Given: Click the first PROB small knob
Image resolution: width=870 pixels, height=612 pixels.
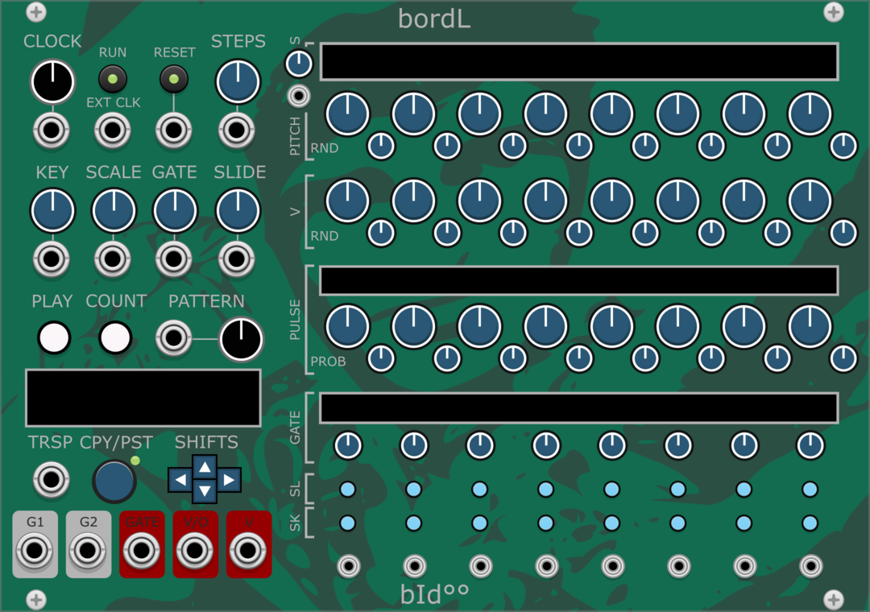Looking at the screenshot, I should click(x=381, y=358).
